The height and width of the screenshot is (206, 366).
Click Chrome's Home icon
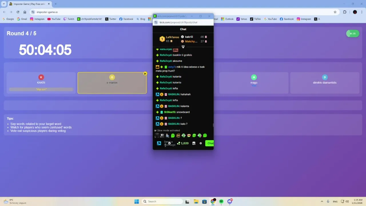25,12
